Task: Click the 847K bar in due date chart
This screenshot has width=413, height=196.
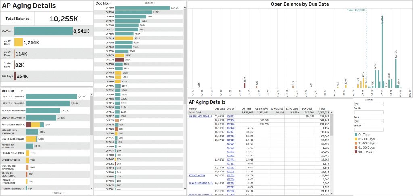Action: click(375, 79)
